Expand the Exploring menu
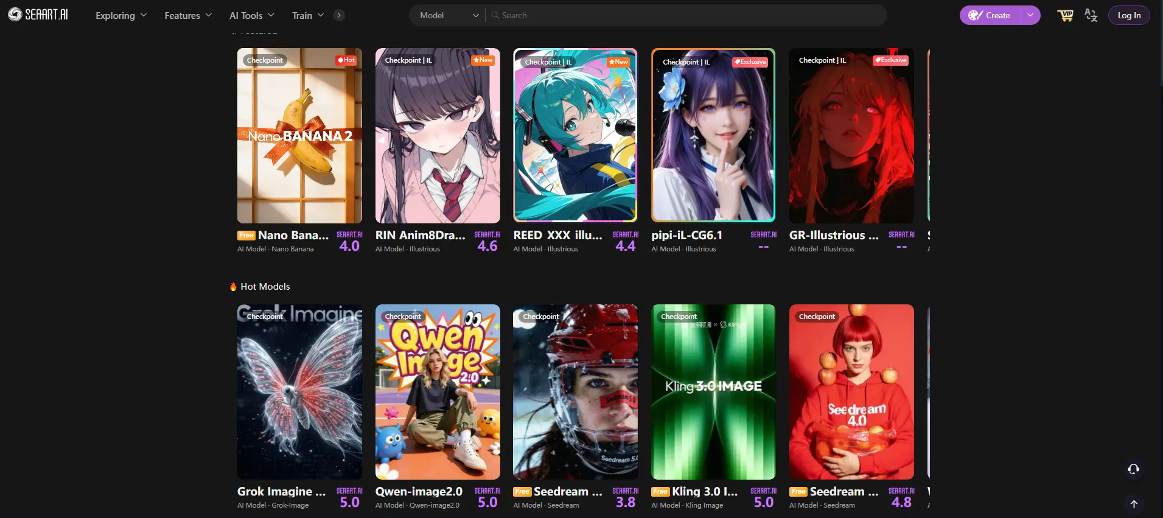Screen dimensions: 1163x518 (x=120, y=15)
